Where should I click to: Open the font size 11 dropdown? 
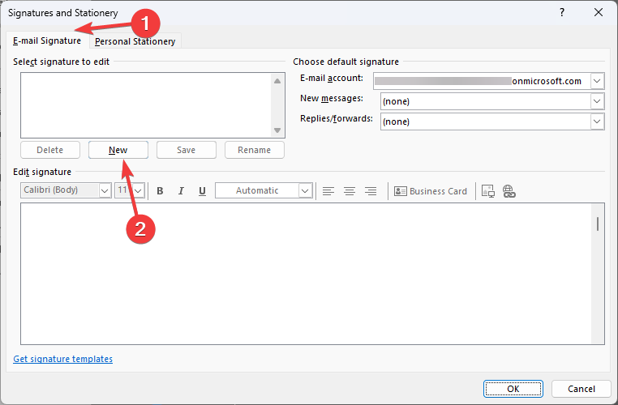(x=139, y=191)
